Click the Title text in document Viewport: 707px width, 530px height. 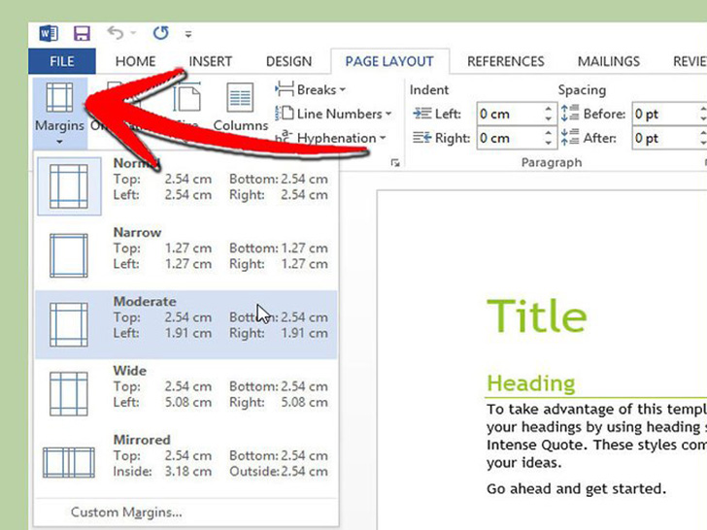tap(536, 315)
